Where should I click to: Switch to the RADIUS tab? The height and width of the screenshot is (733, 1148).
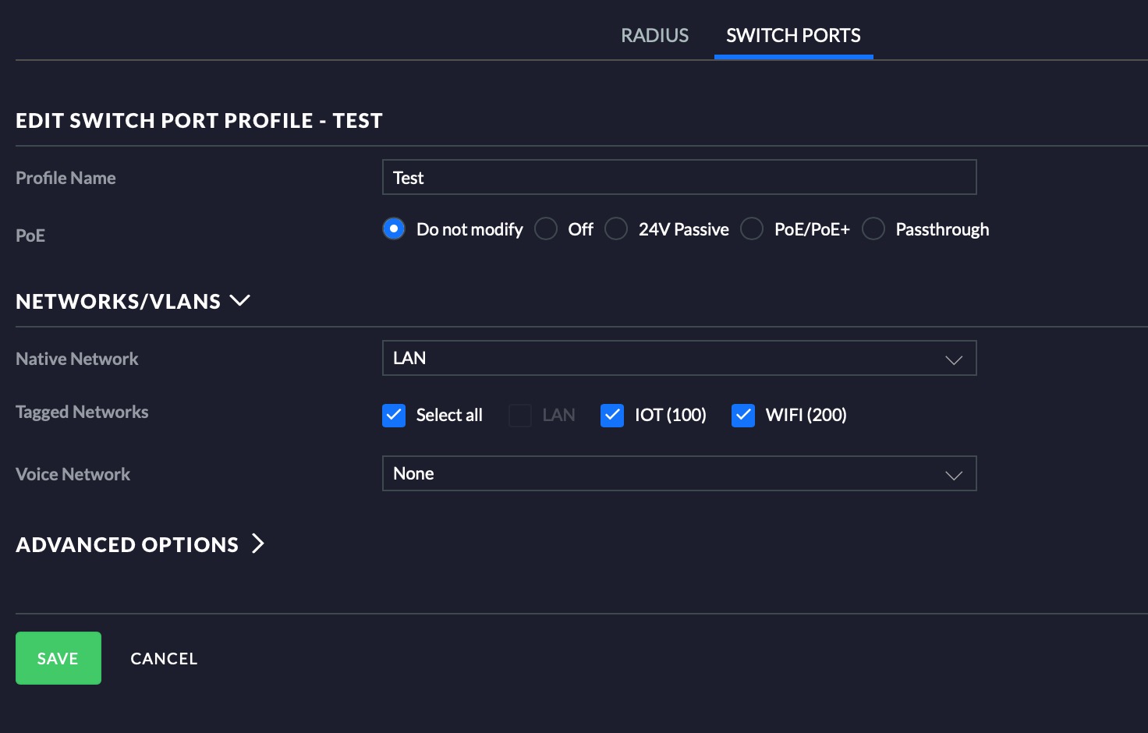(x=654, y=35)
